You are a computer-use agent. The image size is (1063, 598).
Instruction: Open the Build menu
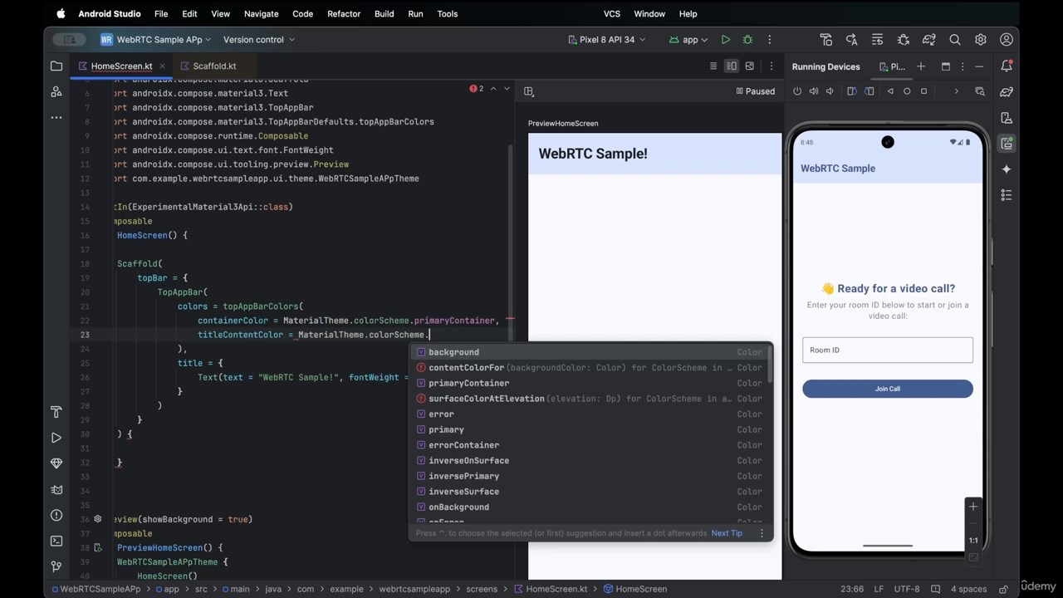(385, 14)
